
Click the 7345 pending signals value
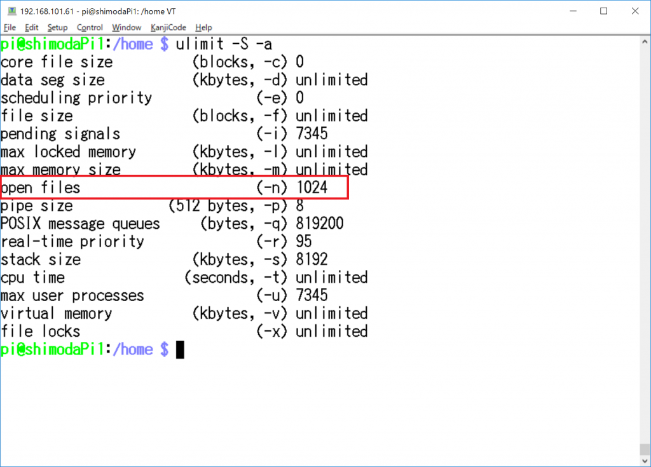pos(312,133)
